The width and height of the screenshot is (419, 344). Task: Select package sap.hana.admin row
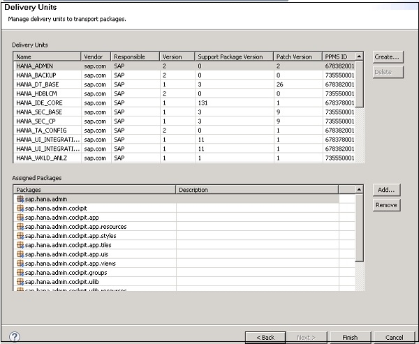pyautogui.click(x=176, y=199)
